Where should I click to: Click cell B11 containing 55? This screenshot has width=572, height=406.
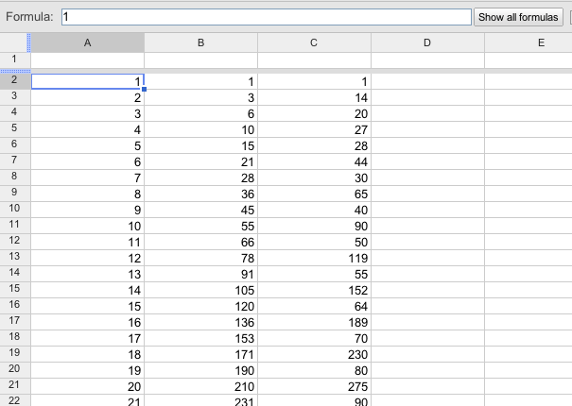point(201,226)
